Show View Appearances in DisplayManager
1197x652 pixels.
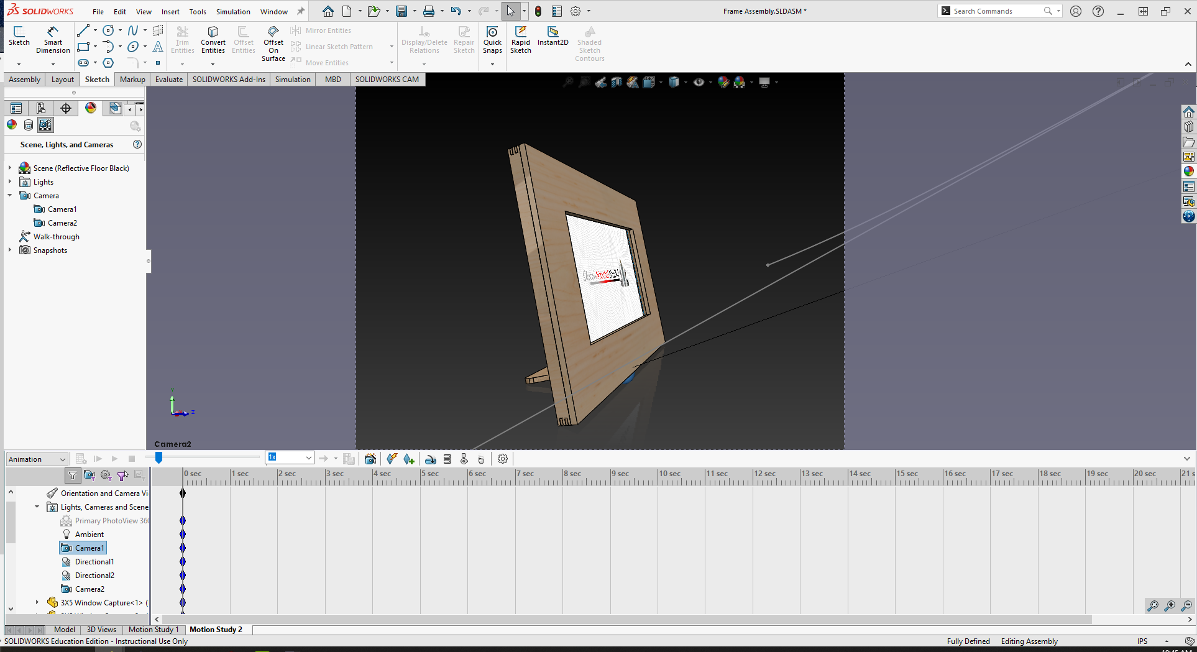12,125
